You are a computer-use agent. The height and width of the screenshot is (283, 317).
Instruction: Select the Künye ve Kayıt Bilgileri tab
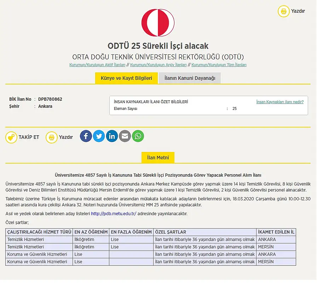[x=126, y=78]
